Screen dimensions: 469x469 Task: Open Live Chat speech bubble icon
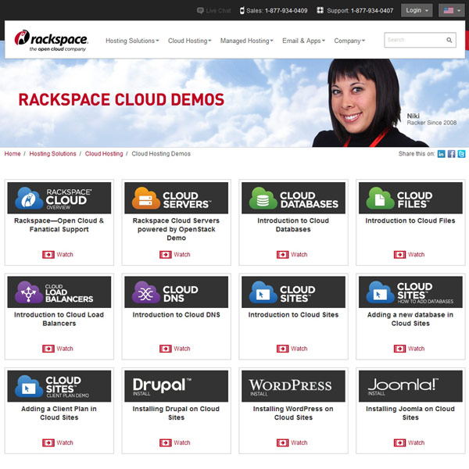click(x=200, y=10)
